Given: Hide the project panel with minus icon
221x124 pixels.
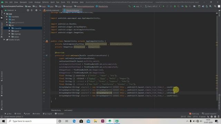Looking at the screenshot, I should point(40,10).
